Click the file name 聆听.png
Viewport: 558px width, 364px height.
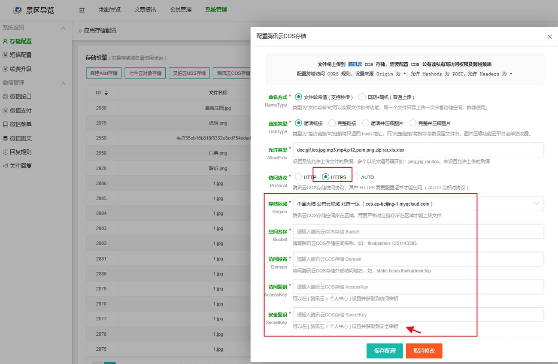coord(218,168)
